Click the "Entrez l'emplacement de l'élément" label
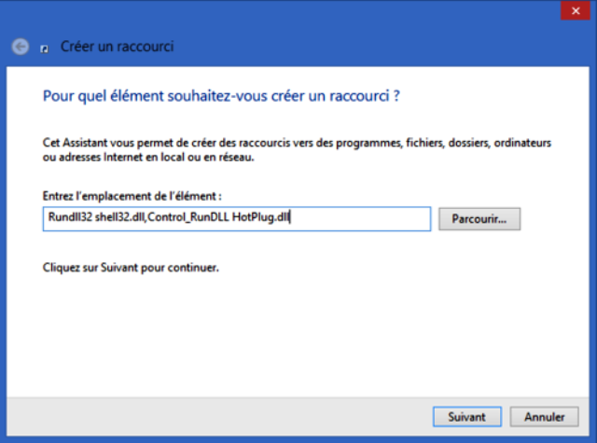Viewport: 597px width, 443px height. click(x=132, y=196)
